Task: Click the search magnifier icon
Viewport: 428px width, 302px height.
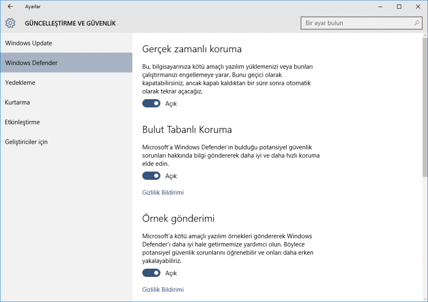Action: point(417,23)
